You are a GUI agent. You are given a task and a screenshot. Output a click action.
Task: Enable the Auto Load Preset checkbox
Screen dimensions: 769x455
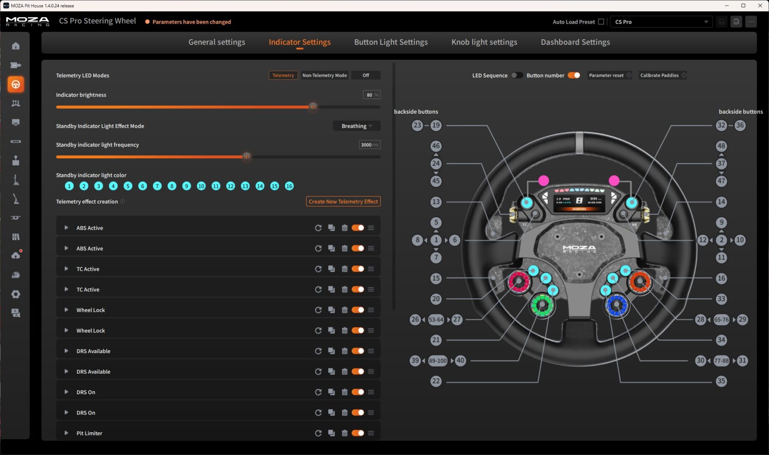coord(601,22)
